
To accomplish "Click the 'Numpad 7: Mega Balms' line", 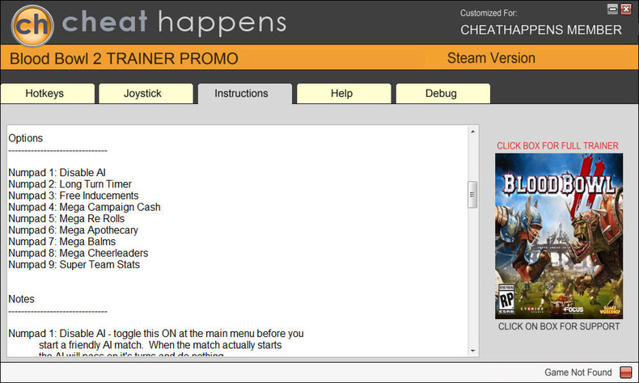I will (x=62, y=242).
